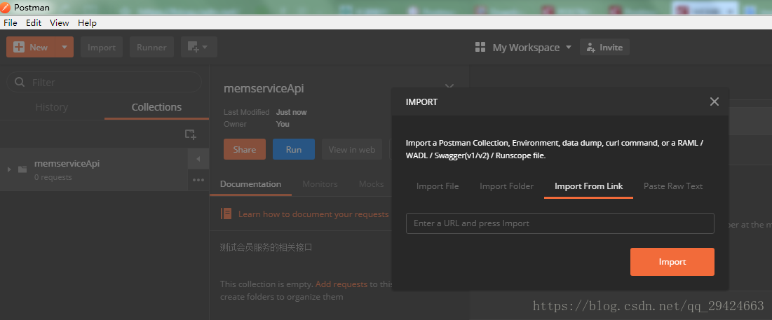The width and height of the screenshot is (772, 320).
Task: Click the orange Import dialog button
Action: point(672,262)
